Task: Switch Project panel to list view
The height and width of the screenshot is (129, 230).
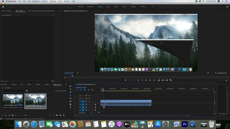Action: 6,115
